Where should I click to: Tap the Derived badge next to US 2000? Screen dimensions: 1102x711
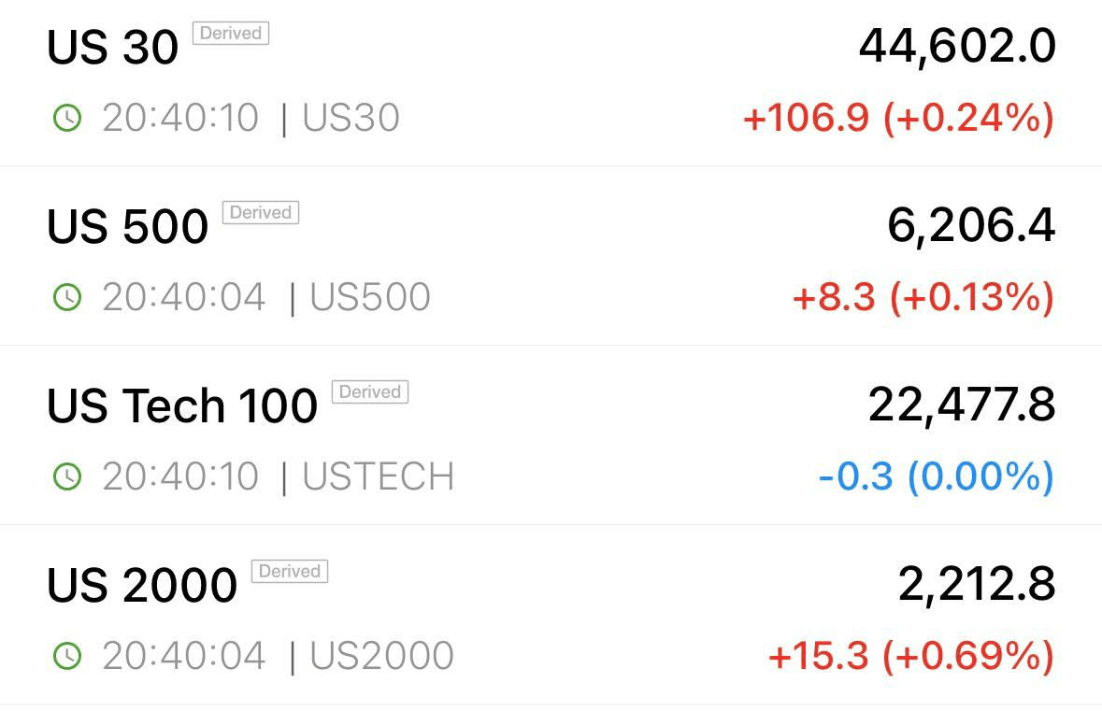(x=290, y=571)
